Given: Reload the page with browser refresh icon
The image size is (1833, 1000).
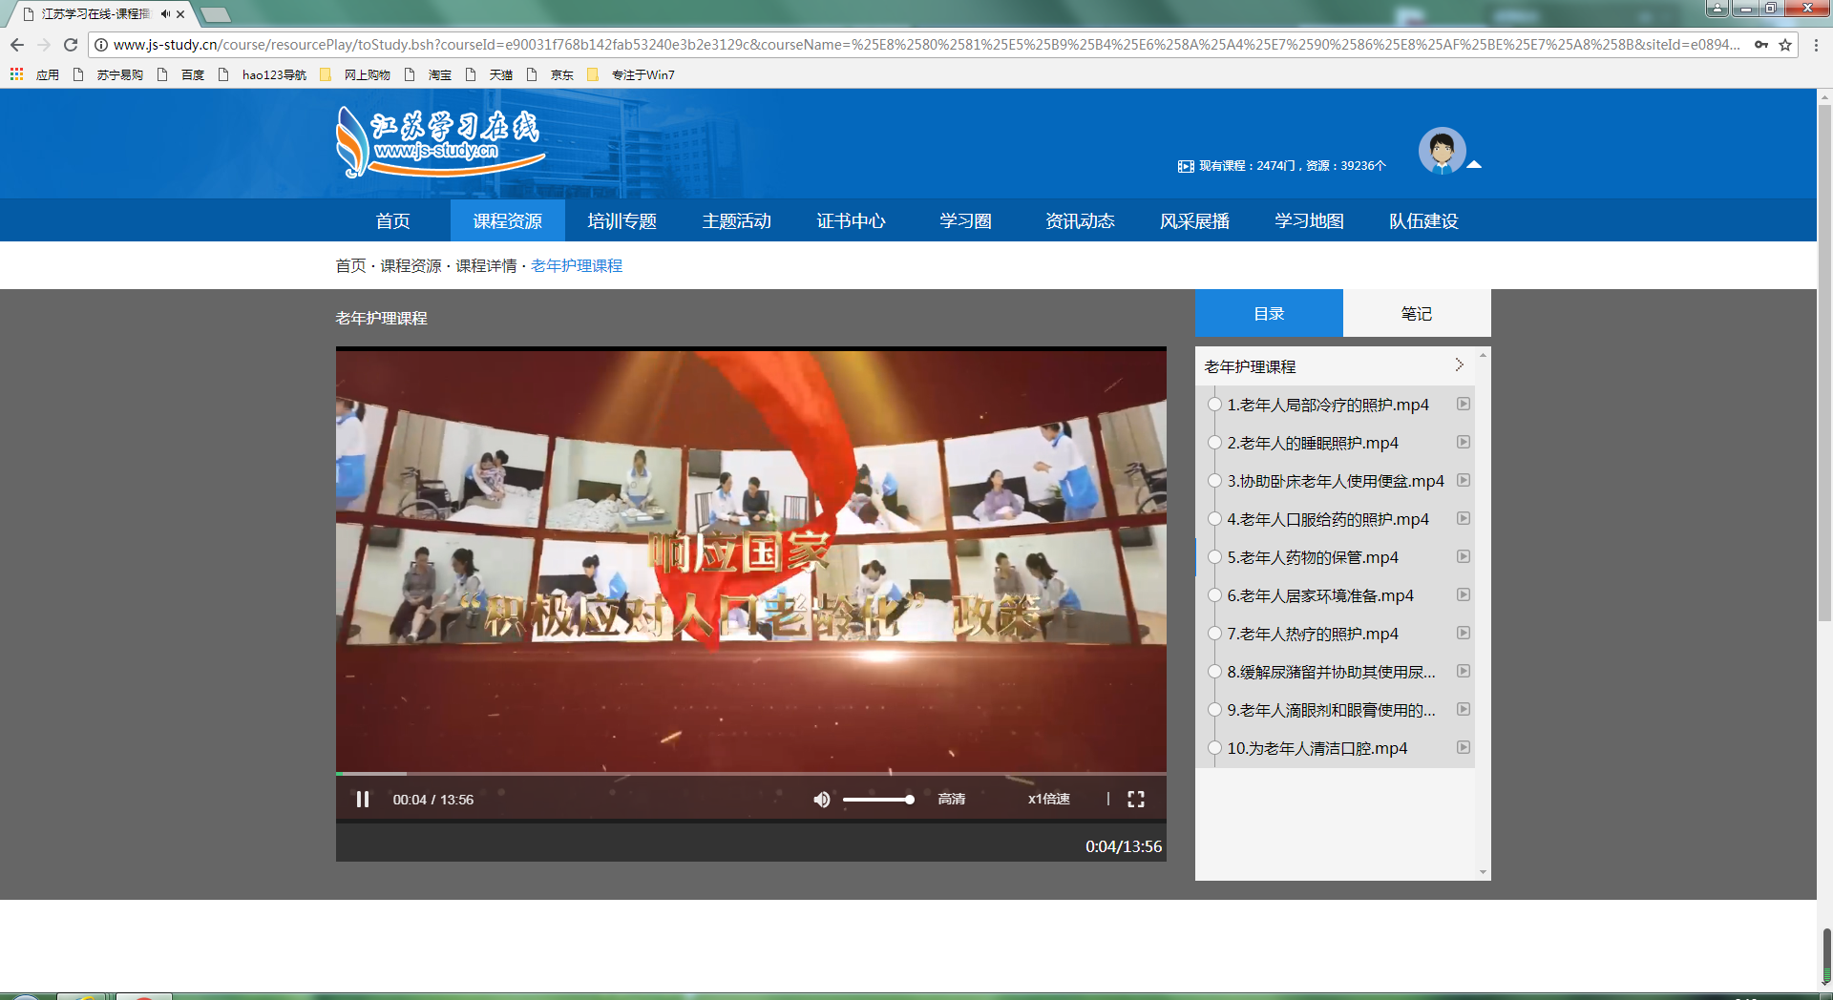Looking at the screenshot, I should pos(71,45).
